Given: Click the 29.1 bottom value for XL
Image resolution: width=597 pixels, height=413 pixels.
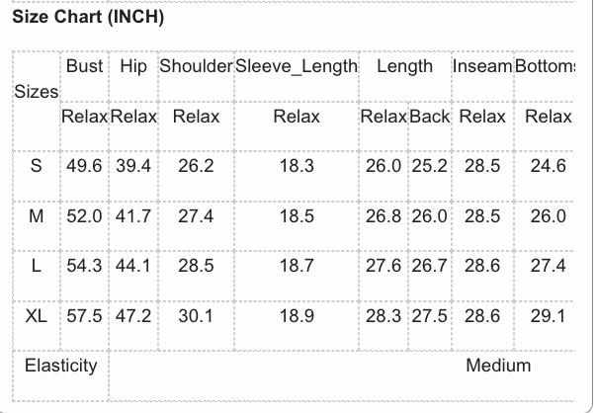Looking at the screenshot, I should (548, 316).
